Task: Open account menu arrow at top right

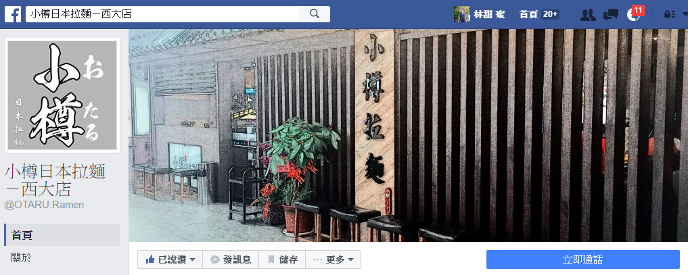Action: pos(684,14)
